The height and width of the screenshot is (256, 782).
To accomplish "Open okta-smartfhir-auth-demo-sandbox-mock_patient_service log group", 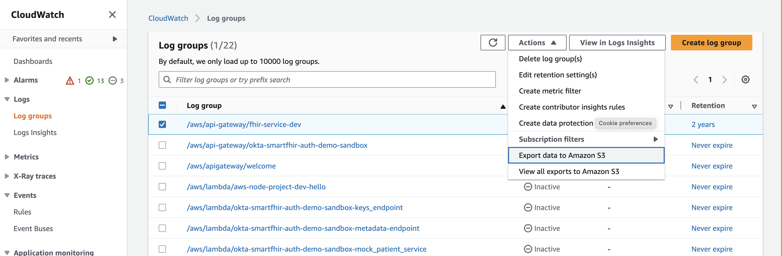I will pyautogui.click(x=306, y=249).
